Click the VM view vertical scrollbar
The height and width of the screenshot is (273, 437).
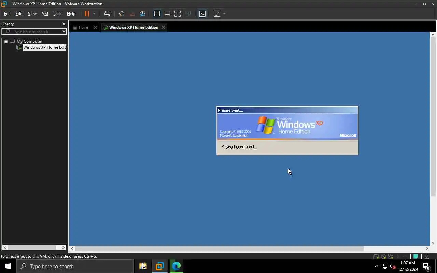coord(433,116)
